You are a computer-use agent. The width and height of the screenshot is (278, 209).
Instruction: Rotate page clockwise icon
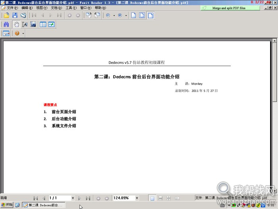click(89, 15)
